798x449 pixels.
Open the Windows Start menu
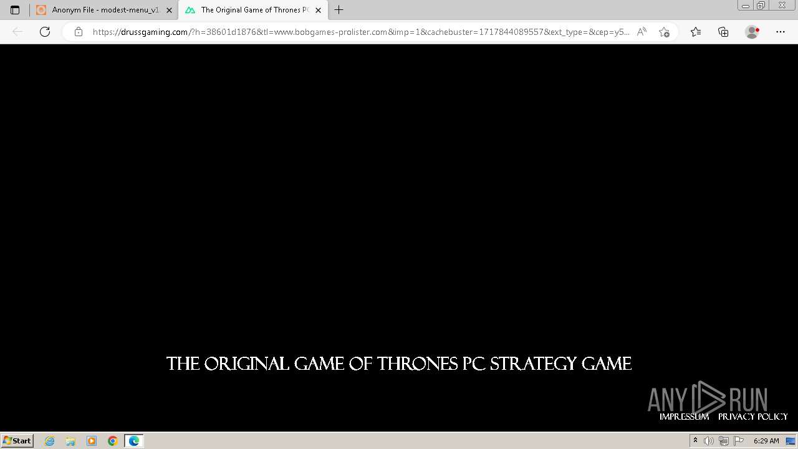click(17, 441)
